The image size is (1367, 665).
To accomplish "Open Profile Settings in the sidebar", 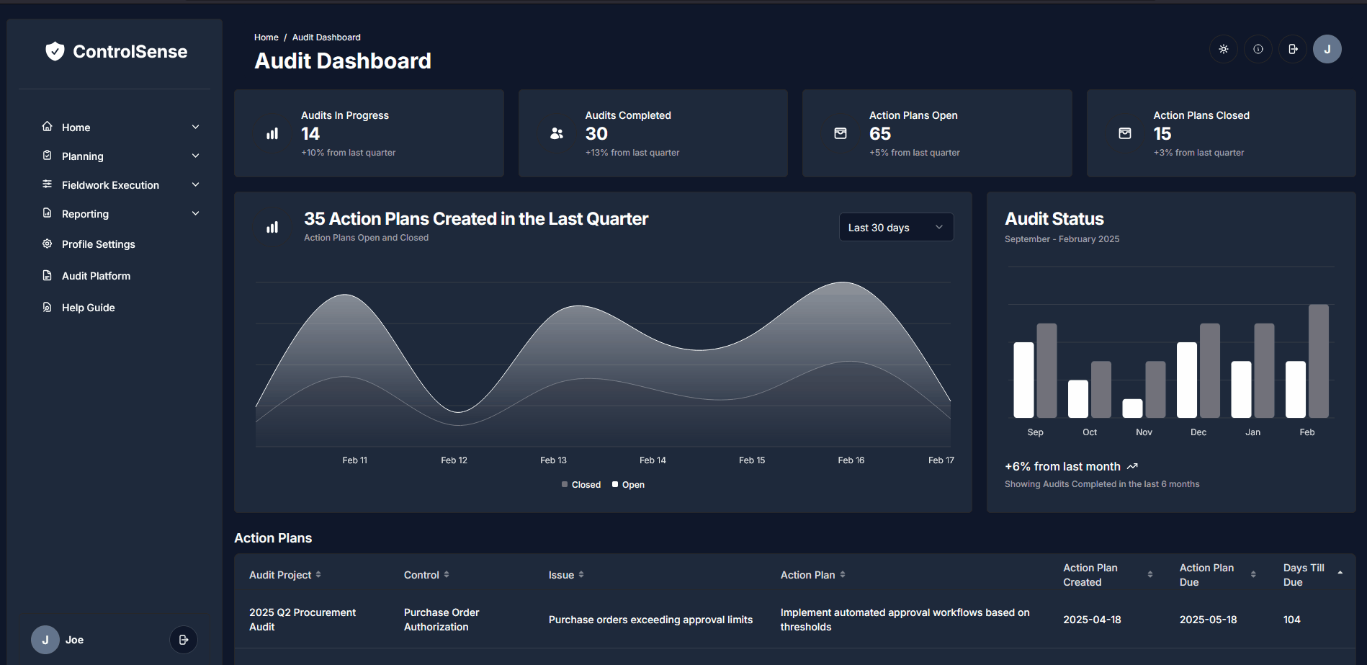I will [98, 244].
